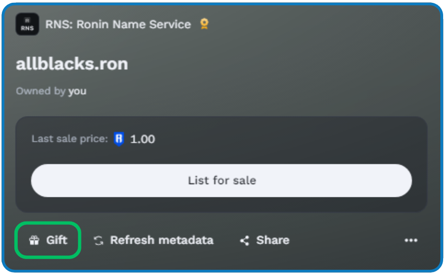Click the share network icon
The height and width of the screenshot is (273, 445).
tap(245, 240)
